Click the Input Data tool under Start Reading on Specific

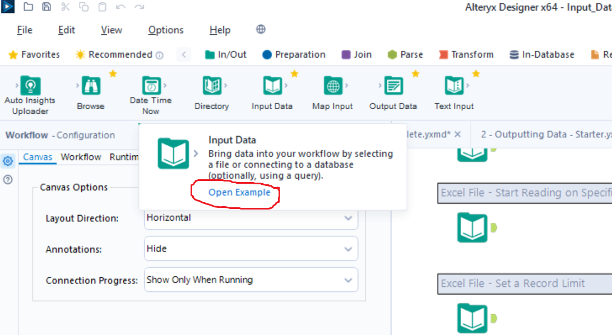(472, 228)
